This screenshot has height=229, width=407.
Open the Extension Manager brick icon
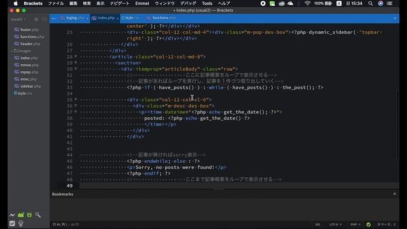pyautogui.click(x=21, y=215)
